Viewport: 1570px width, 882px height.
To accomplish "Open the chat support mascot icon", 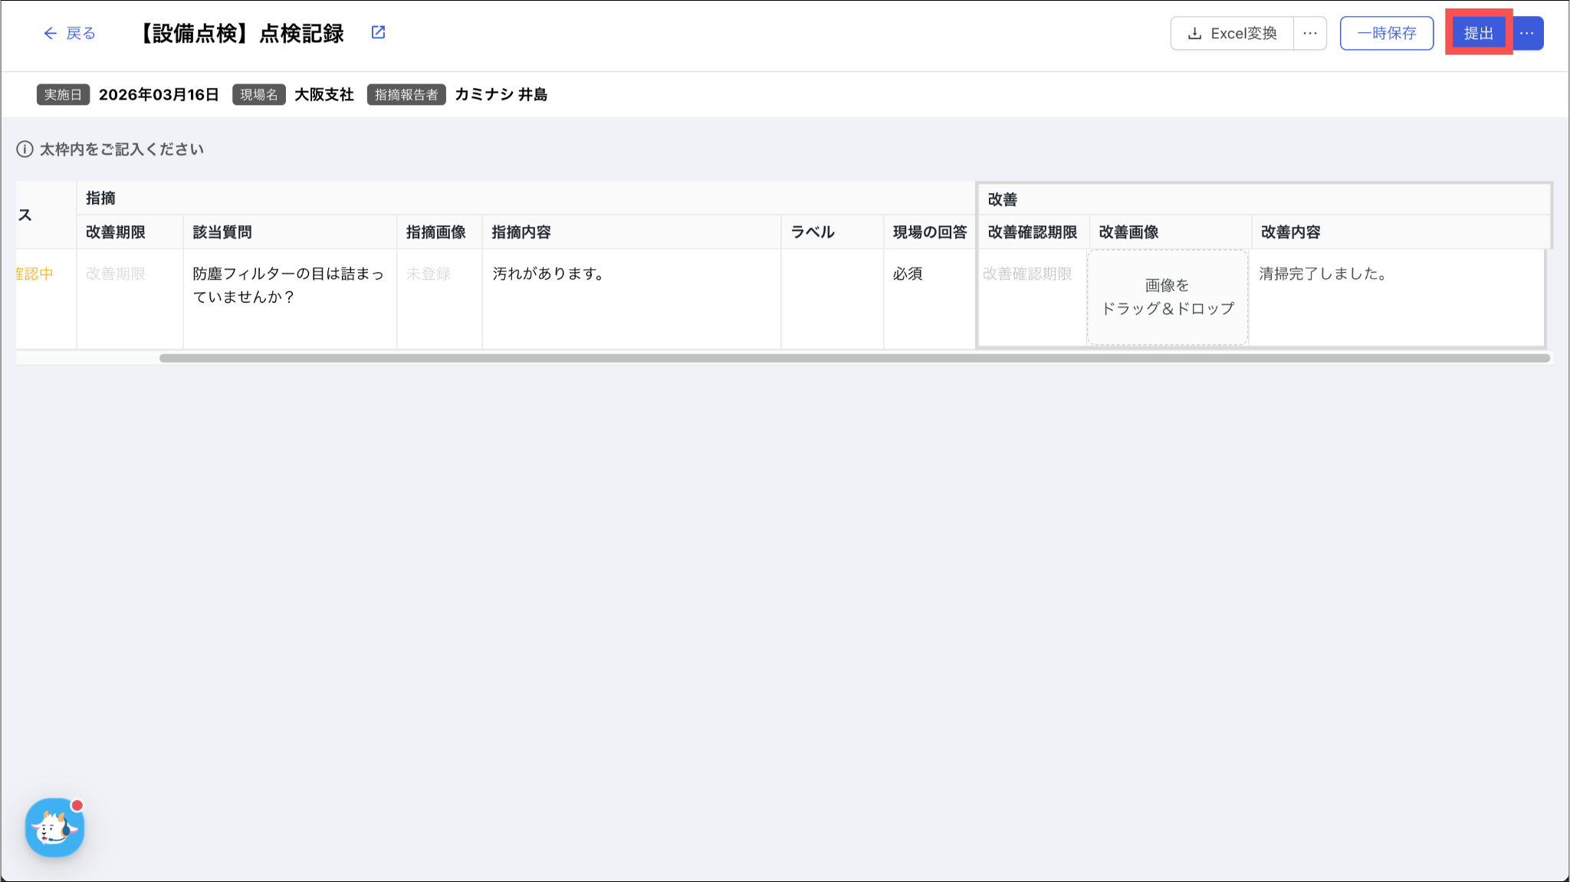I will 54,828.
